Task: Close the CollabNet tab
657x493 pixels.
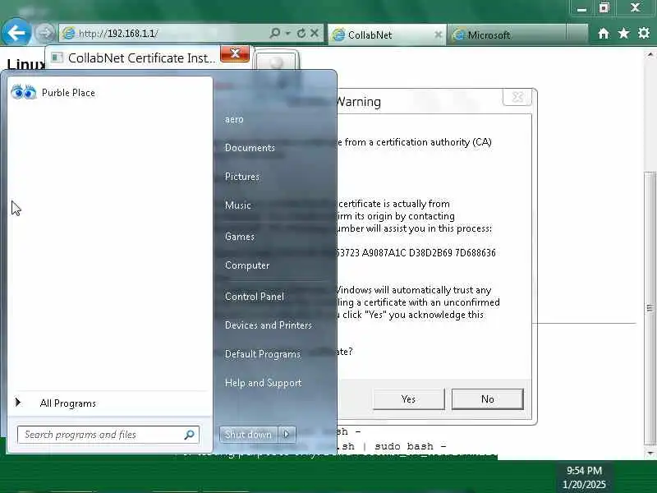Action: pos(438,35)
